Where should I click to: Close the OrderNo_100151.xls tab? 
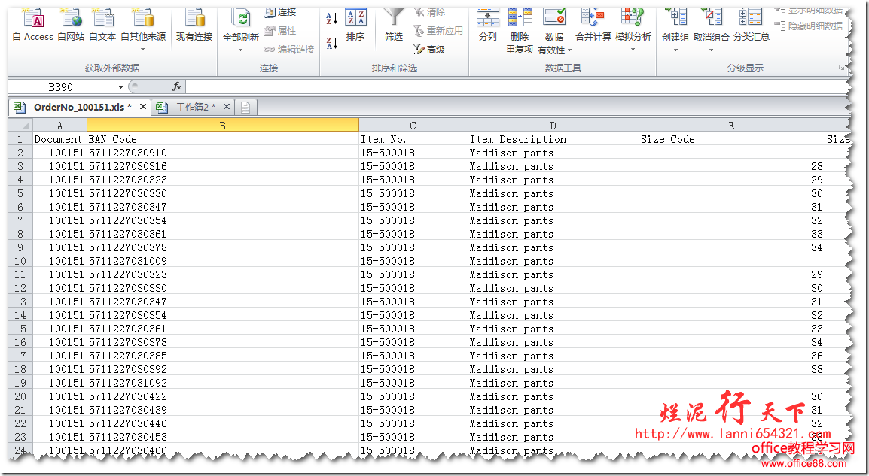click(x=143, y=107)
